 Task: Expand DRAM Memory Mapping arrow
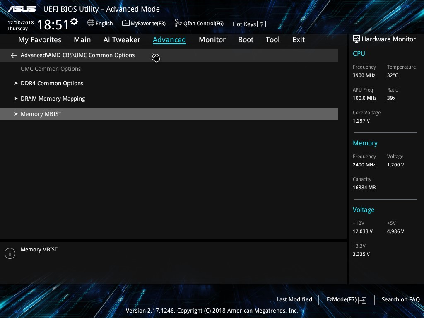pos(16,99)
